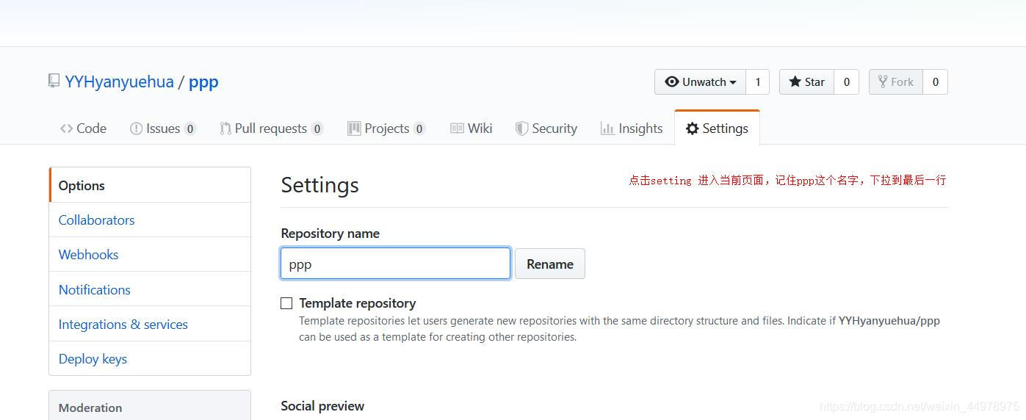Image resolution: width=1026 pixels, height=420 pixels.
Task: Click the Repository name label
Action: click(330, 233)
